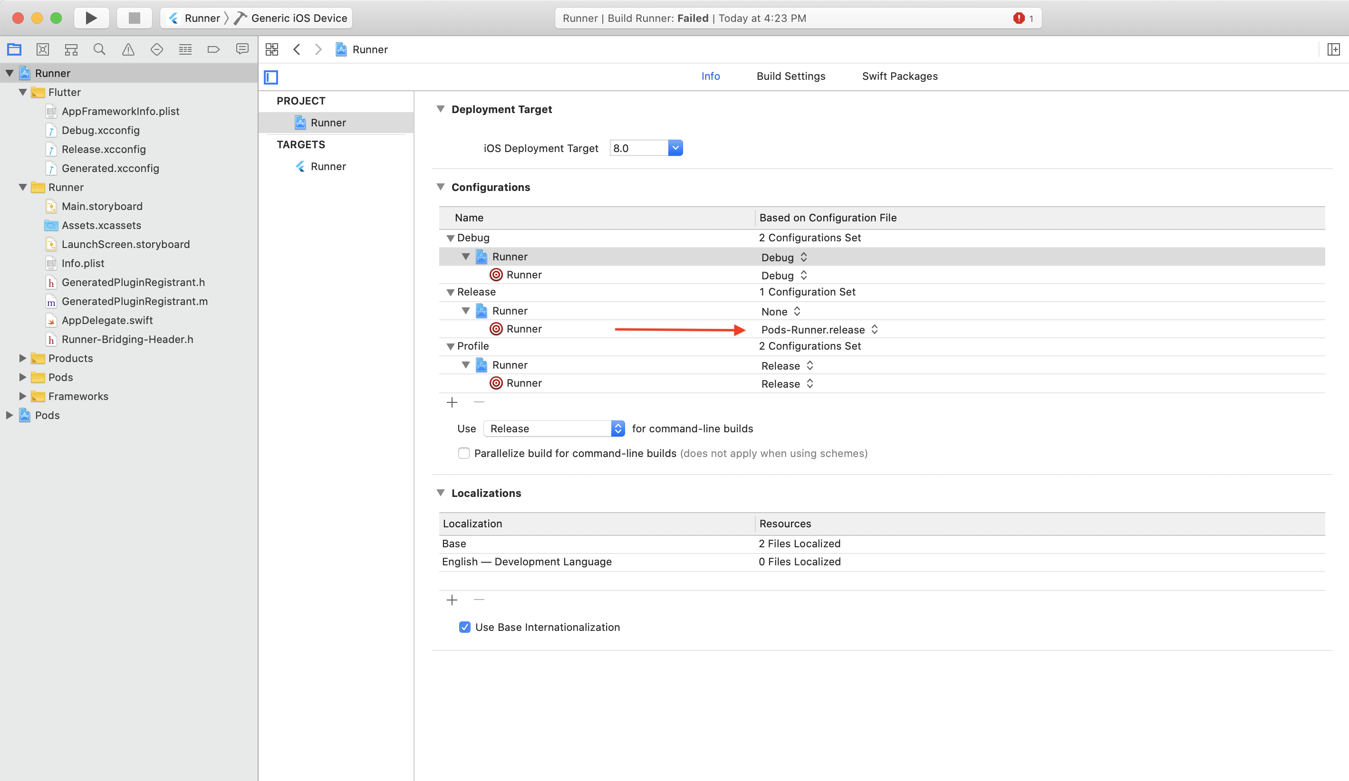Viewport: 1349px width, 781px height.
Task: Click the red build error badge
Action: pyautogui.click(x=1019, y=18)
